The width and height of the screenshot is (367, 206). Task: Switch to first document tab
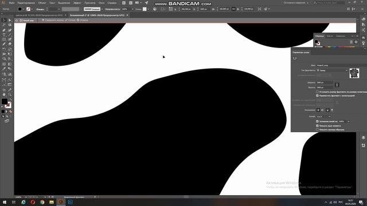click(x=39, y=15)
